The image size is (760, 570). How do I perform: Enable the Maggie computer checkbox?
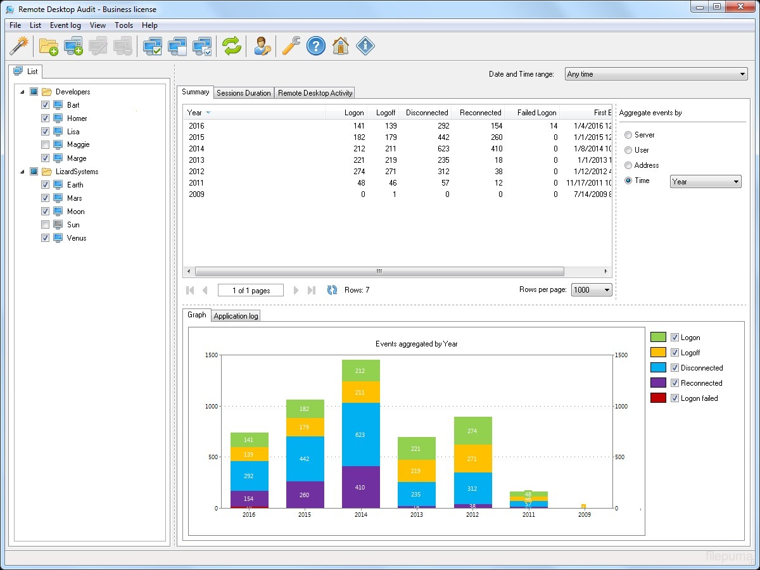(x=45, y=145)
